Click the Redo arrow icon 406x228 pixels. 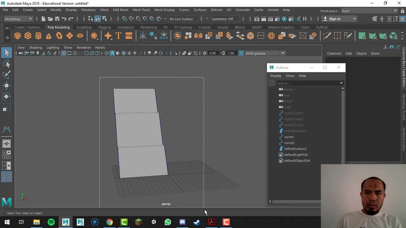coord(71,19)
